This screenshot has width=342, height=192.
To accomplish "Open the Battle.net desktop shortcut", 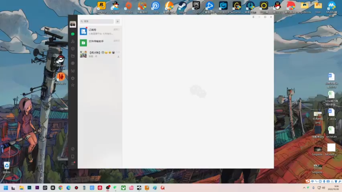I will 209,8.
